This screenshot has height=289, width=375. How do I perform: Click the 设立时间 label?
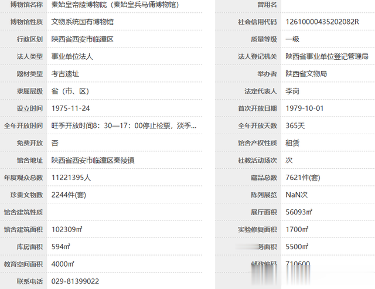[30, 108]
